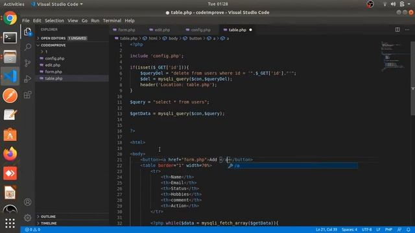Open Source Control view
Viewport: 415px width, 233px height.
point(27,63)
